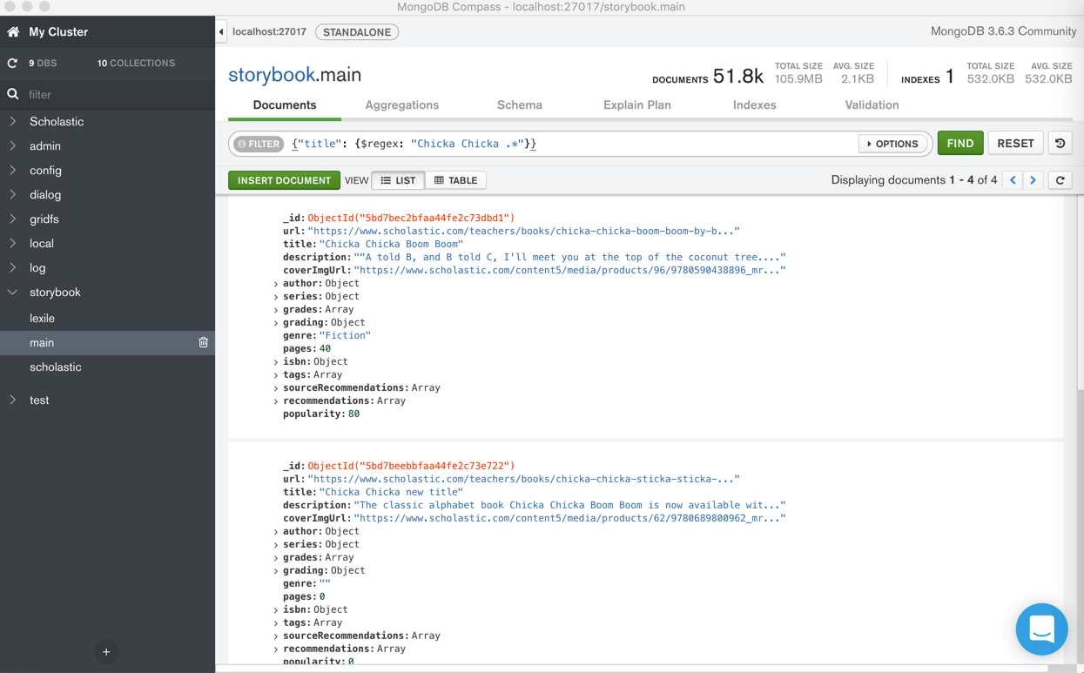Screen dimensions: 1084x673
Task: Click first document ObjectId value
Action: click(x=411, y=219)
